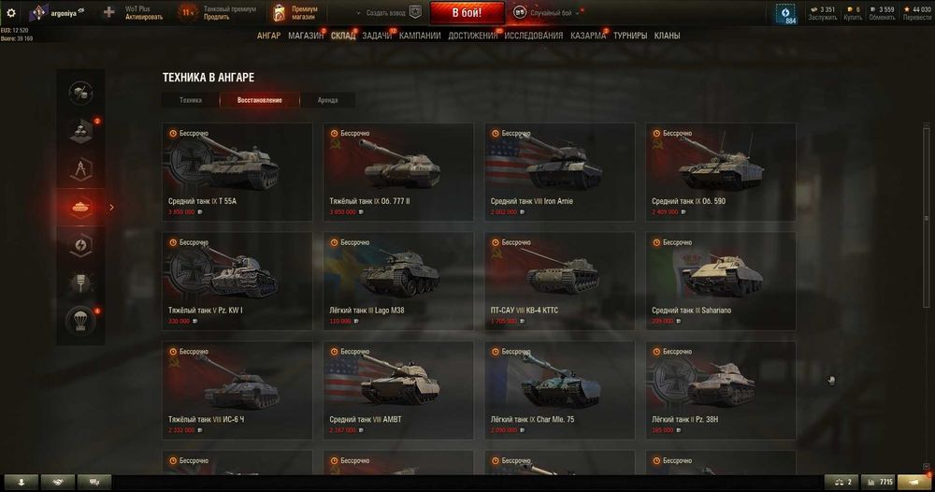Viewport: 935px width, 492px height.
Task: Open the parachute reserves sidebar section
Action: pos(81,321)
